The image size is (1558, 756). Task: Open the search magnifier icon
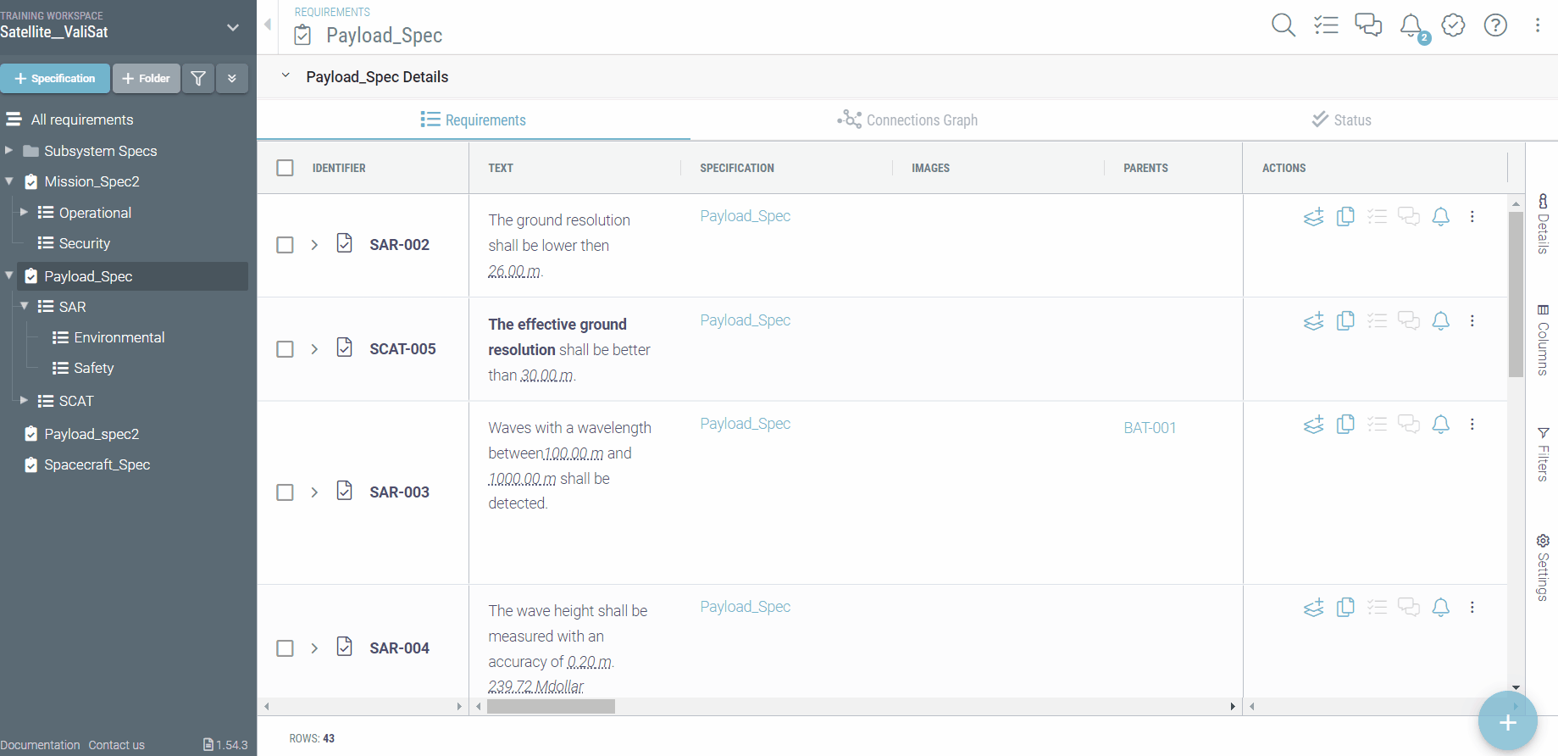1283,25
